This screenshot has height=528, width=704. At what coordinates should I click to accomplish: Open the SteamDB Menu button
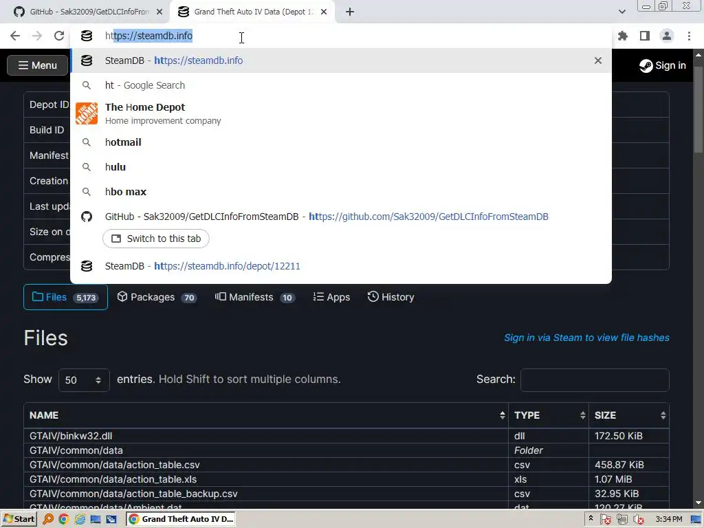(x=37, y=65)
